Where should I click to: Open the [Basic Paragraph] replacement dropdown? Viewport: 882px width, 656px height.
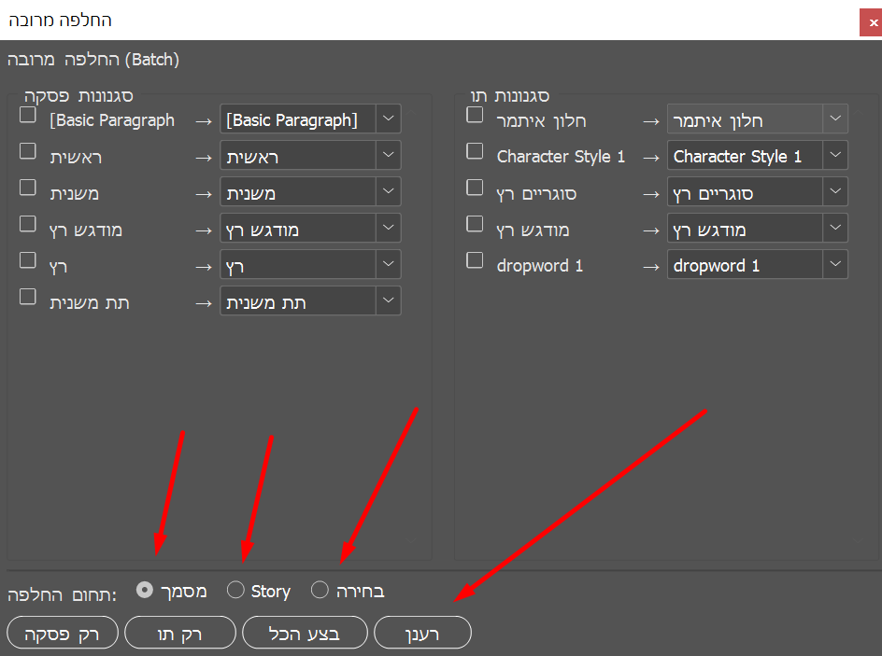389,119
